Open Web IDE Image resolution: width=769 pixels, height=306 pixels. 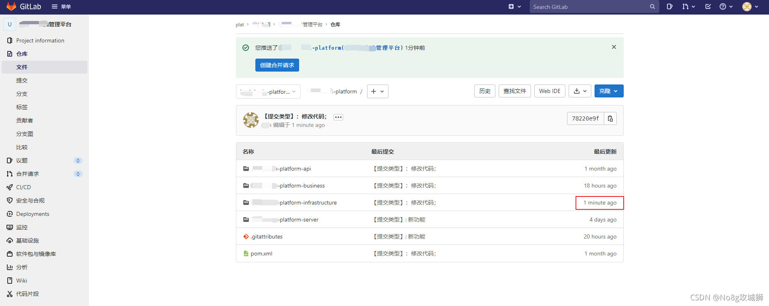(550, 91)
